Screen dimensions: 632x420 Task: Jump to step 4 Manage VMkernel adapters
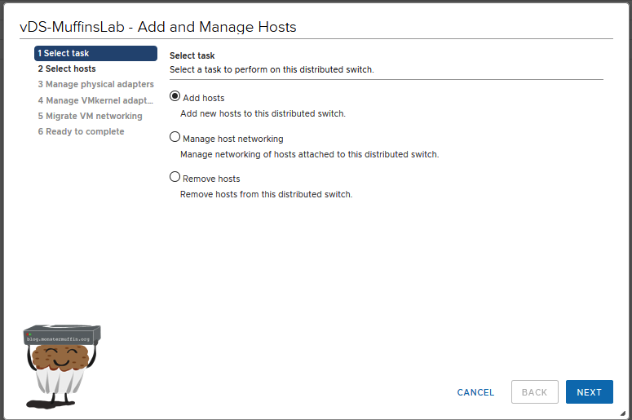point(95,100)
